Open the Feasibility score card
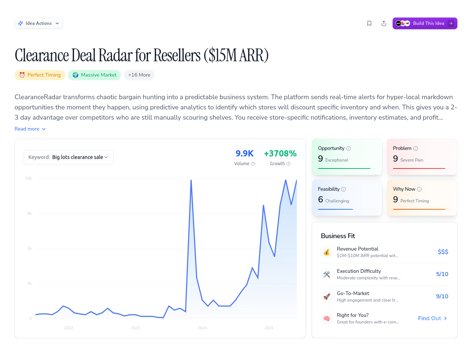The width and height of the screenshot is (472, 353). [x=347, y=198]
